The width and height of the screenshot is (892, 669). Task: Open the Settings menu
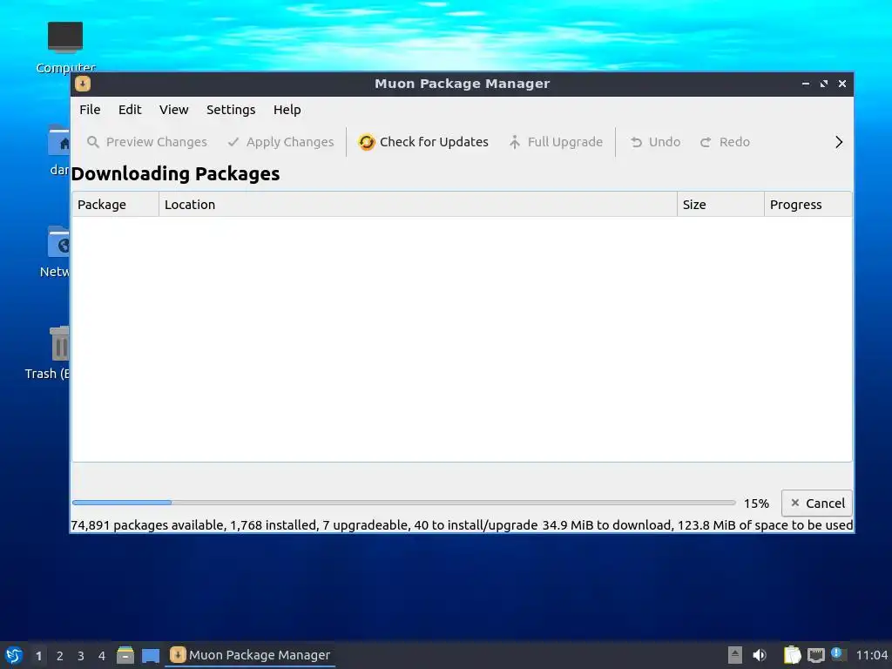[x=230, y=110]
